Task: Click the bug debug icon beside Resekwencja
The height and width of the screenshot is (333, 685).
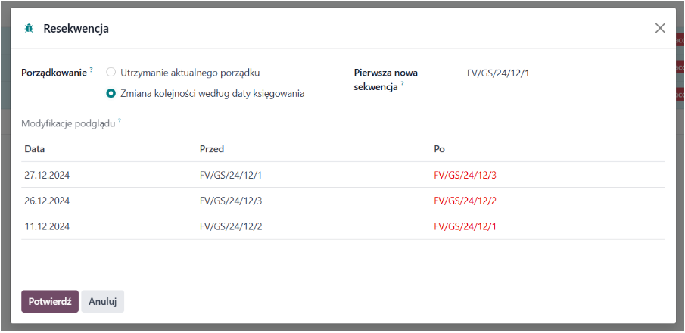Action: (29, 29)
